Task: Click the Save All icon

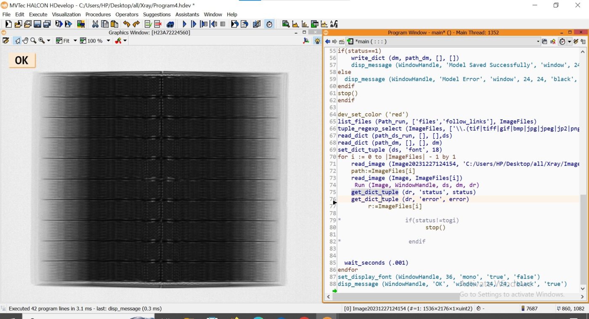Action: click(47, 24)
